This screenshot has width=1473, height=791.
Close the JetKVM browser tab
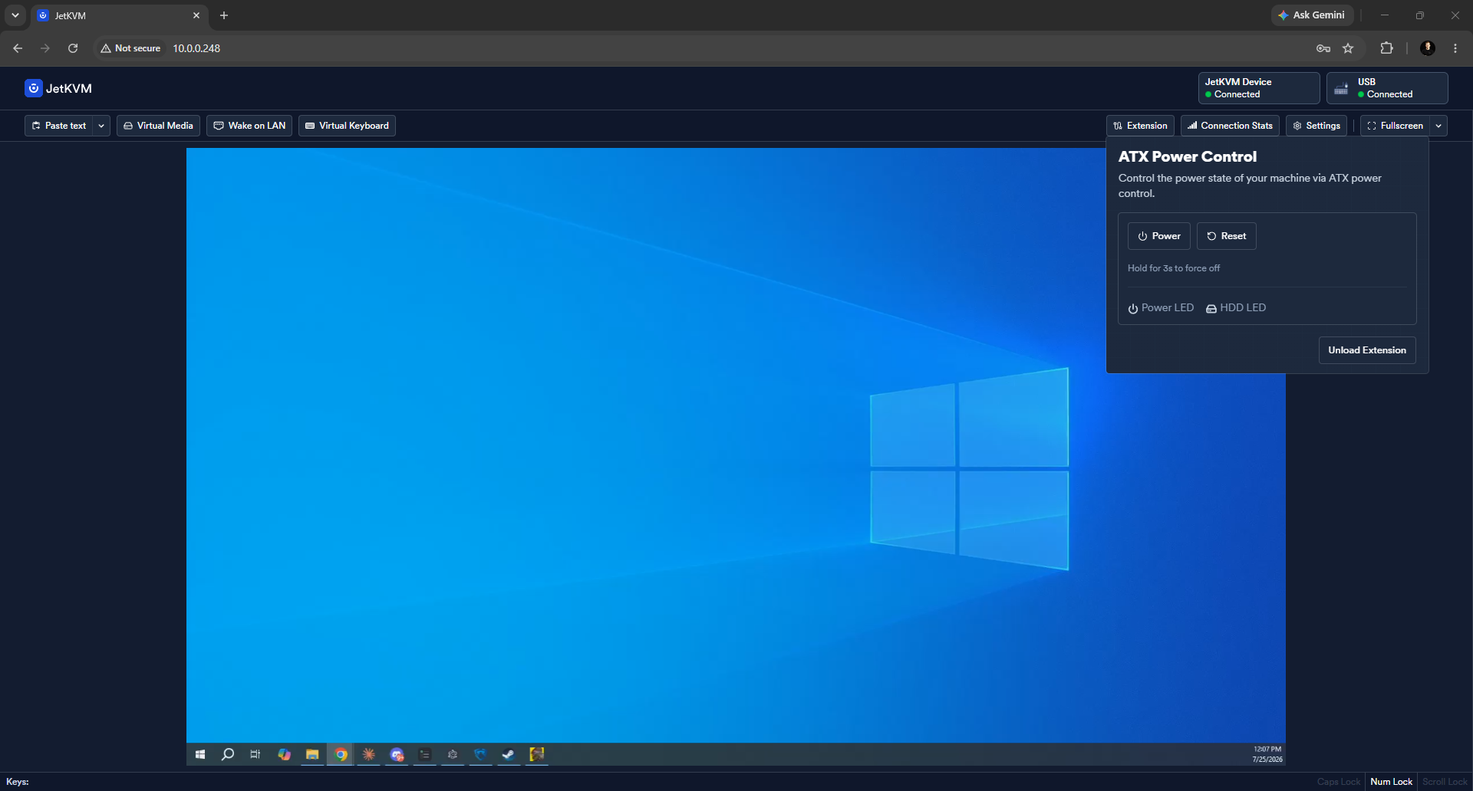point(196,15)
